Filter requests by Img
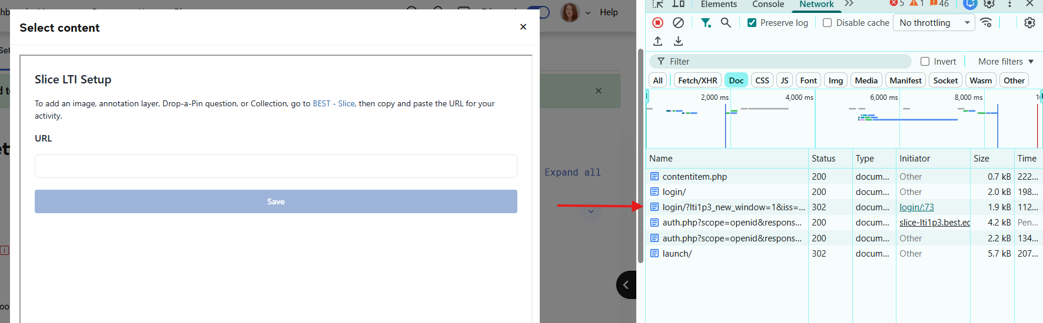 point(836,80)
